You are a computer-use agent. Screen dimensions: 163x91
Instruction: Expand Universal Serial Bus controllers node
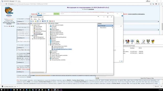click(49, 60)
